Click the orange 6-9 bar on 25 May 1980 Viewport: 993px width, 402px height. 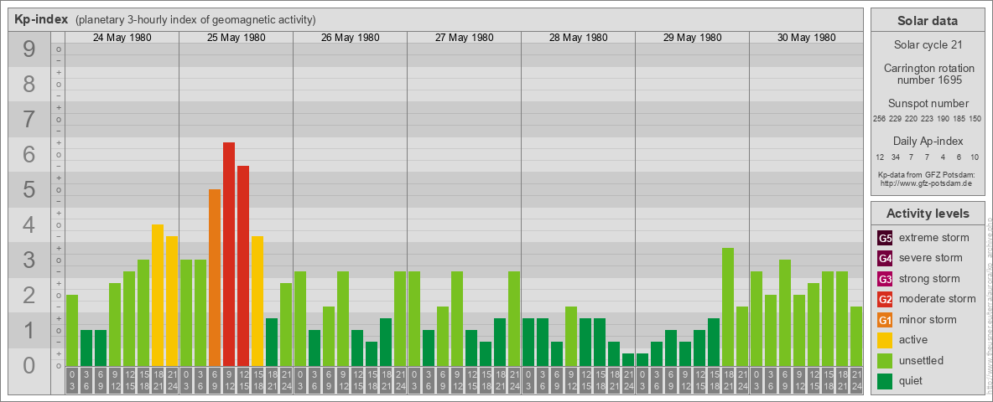coord(215,277)
